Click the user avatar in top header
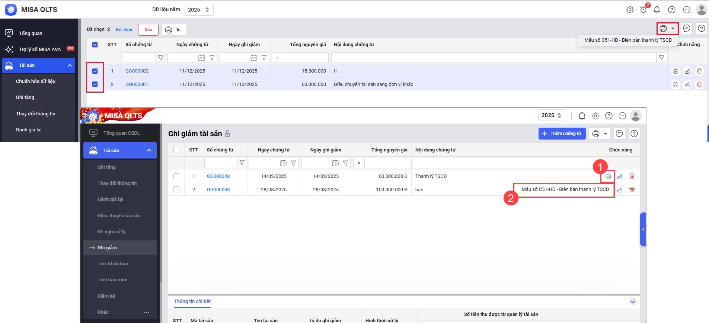Viewport: 709px width, 323px height. [701, 10]
